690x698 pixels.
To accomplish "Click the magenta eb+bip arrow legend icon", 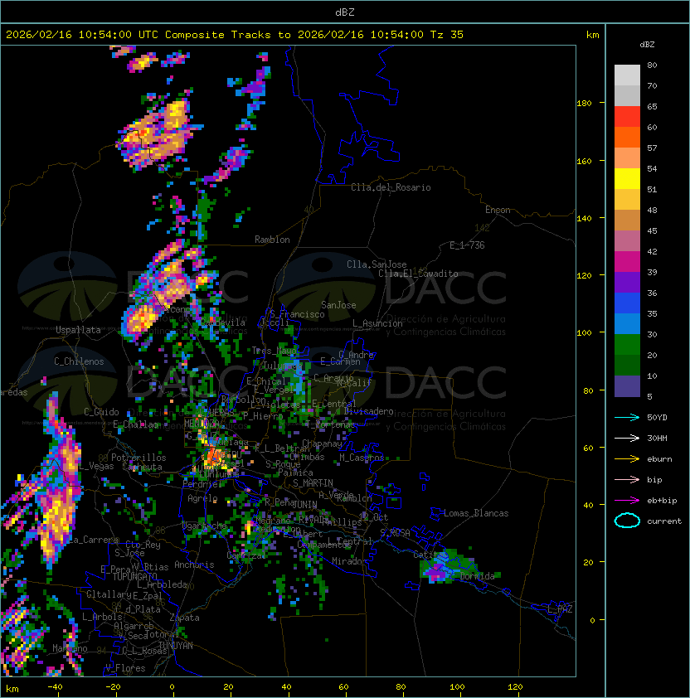I will click(627, 501).
